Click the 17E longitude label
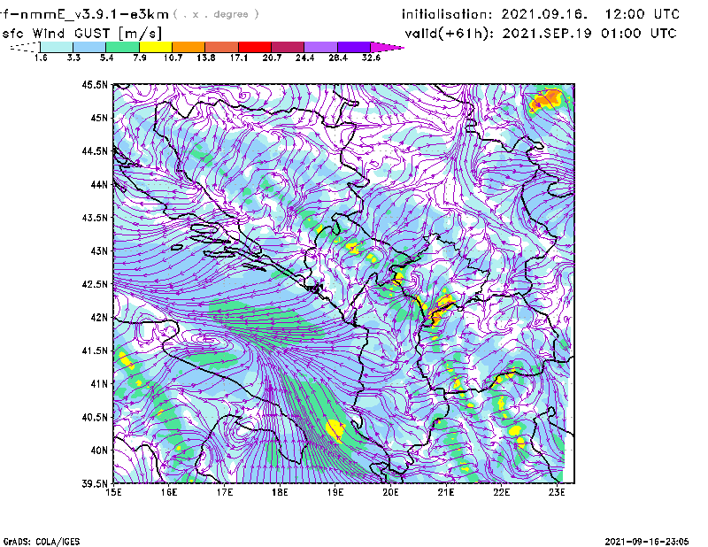 tap(225, 492)
